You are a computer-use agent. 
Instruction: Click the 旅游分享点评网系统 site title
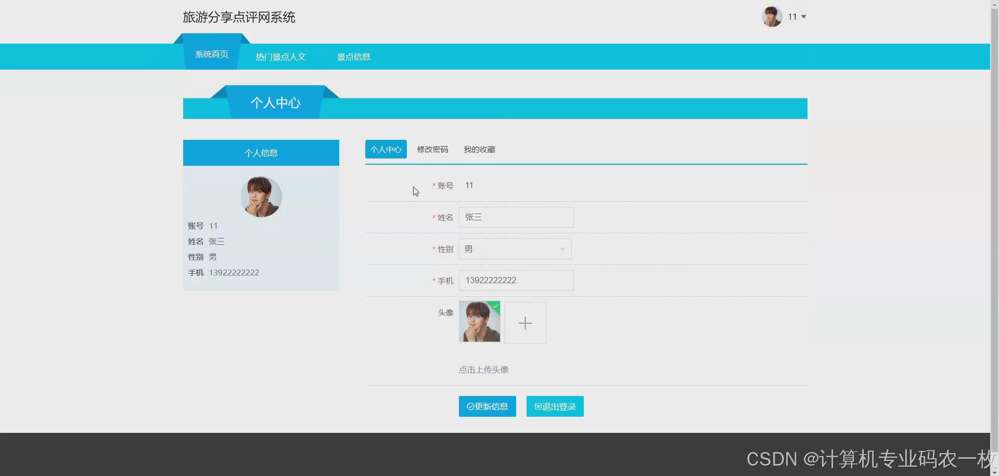239,17
